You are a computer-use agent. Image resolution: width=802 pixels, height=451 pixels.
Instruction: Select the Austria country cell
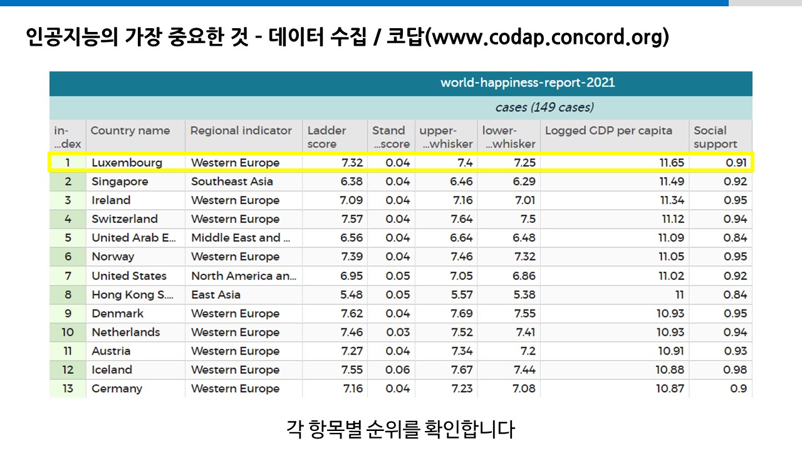(x=135, y=351)
